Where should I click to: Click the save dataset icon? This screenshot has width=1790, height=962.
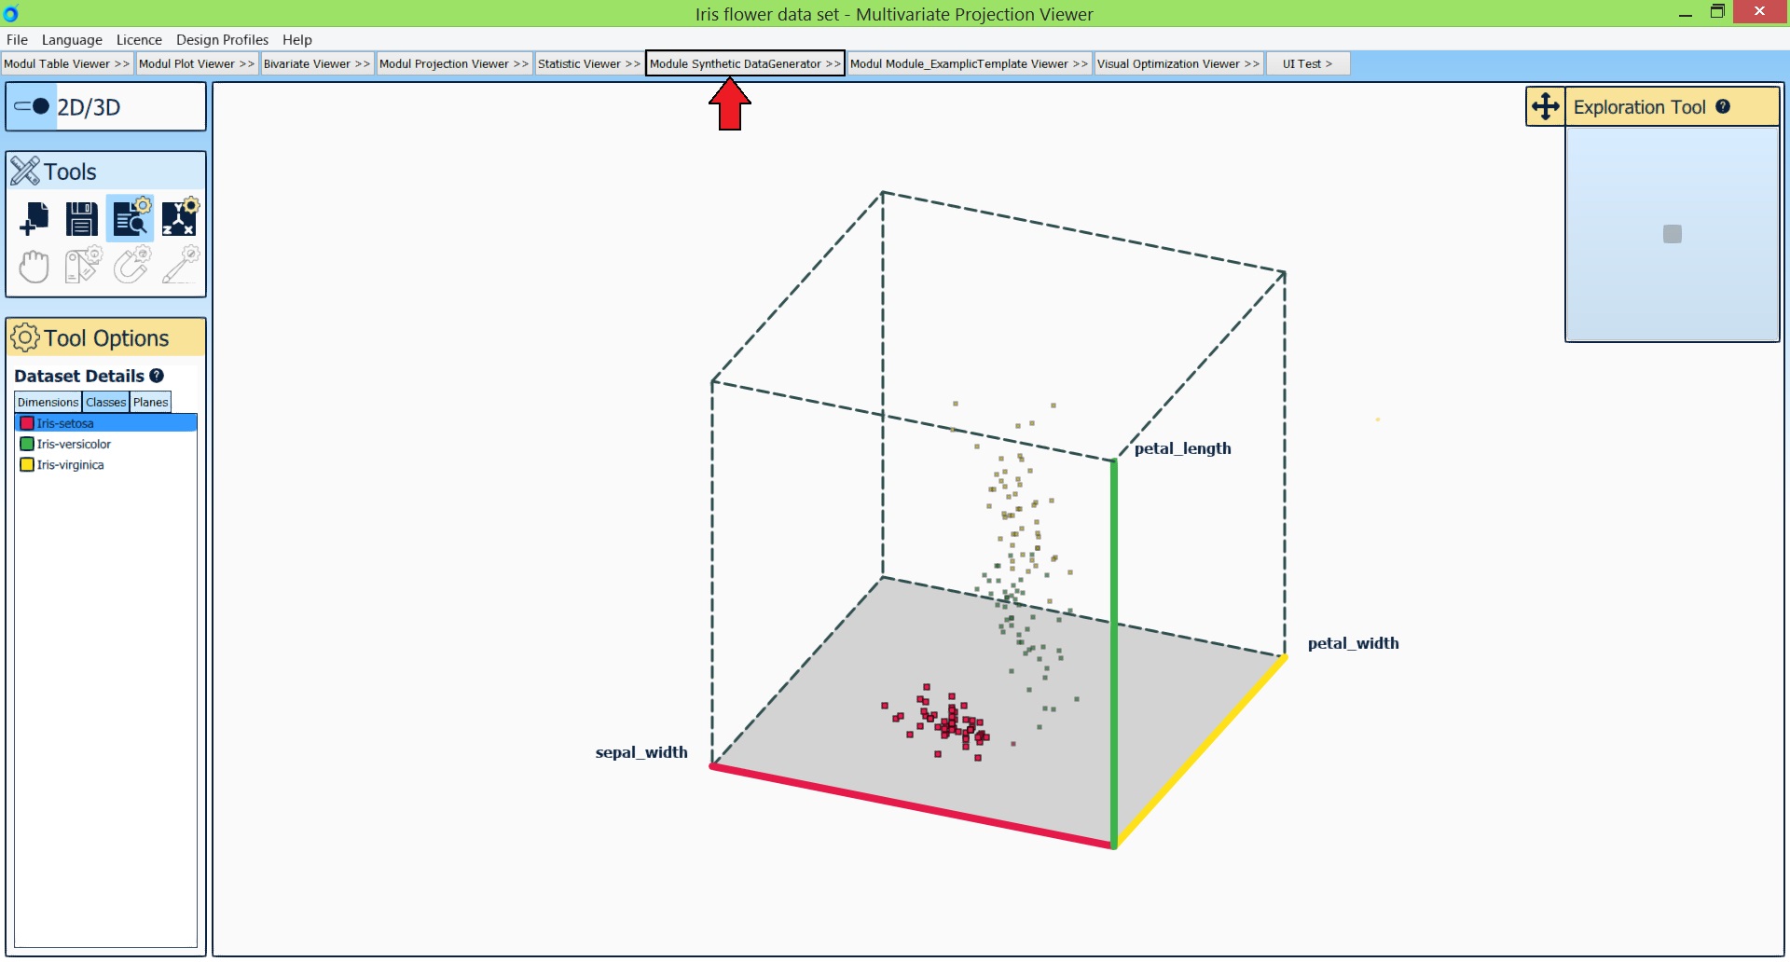pos(82,217)
